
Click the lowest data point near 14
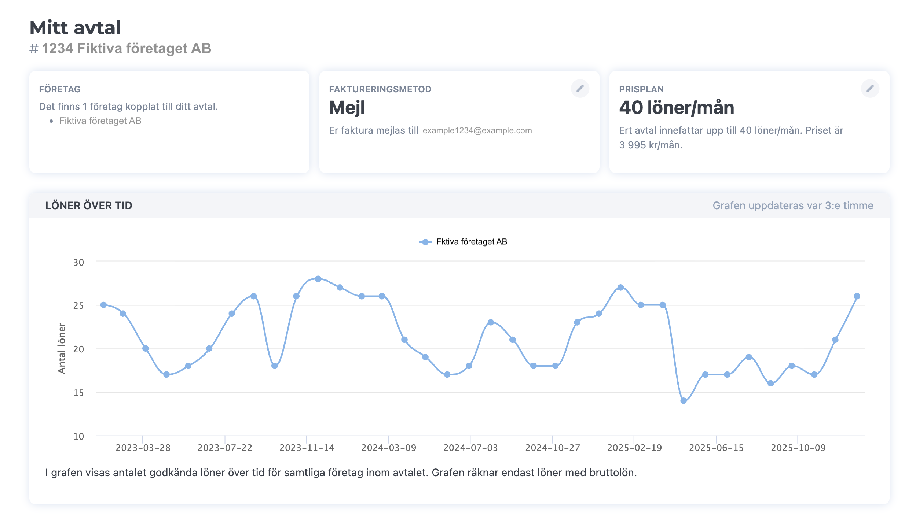(683, 401)
